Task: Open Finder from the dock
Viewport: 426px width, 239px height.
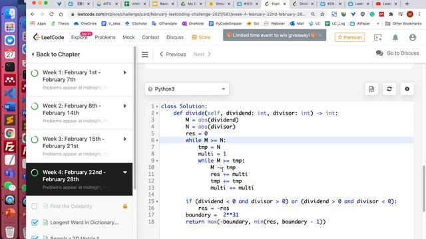Action: (10, 13)
